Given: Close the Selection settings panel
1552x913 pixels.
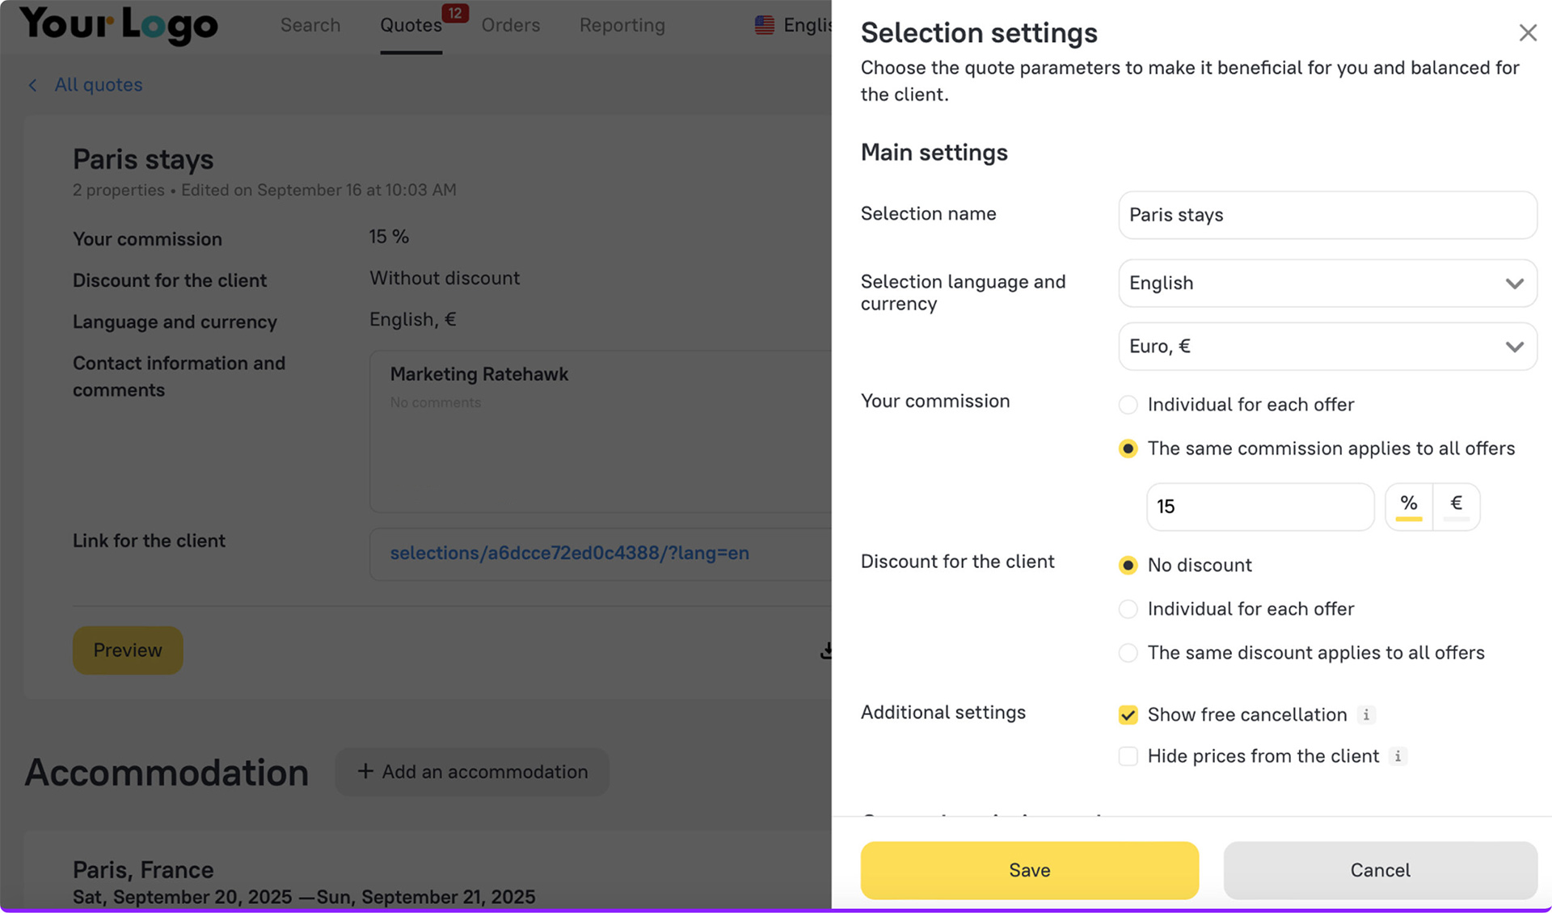Looking at the screenshot, I should pyautogui.click(x=1527, y=33).
